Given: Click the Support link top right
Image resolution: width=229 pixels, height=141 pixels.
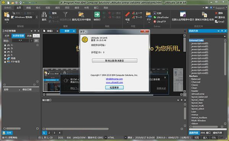Looking at the screenshot, I should point(220,8).
